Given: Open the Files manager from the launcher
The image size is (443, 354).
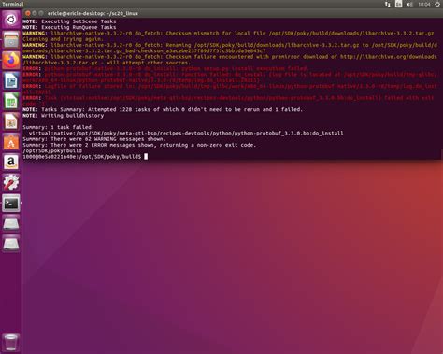Looking at the screenshot, I should point(11,39).
